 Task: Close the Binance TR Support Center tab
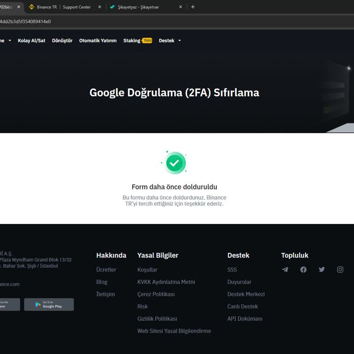[x=100, y=7]
